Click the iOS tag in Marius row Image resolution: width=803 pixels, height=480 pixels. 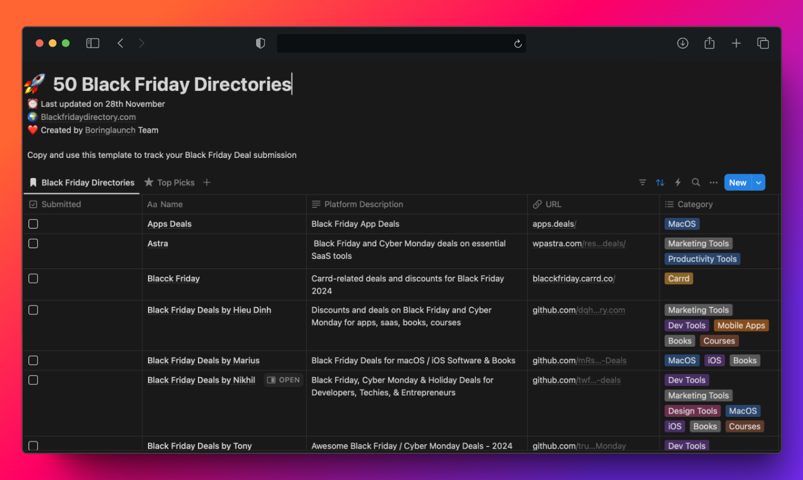(x=714, y=360)
